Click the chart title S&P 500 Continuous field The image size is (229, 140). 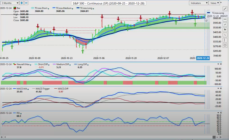pyautogui.click(x=109, y=3)
